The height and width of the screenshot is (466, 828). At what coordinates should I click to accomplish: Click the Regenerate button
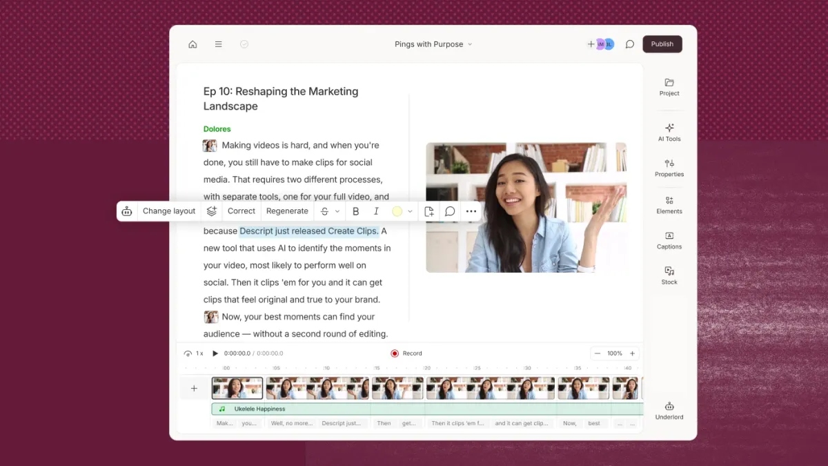pos(287,211)
